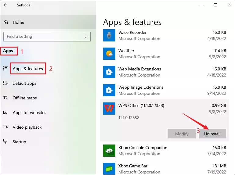Image resolution: width=235 pixels, height=175 pixels.
Task: Click the 0.99 GB size value
Action: (219, 105)
